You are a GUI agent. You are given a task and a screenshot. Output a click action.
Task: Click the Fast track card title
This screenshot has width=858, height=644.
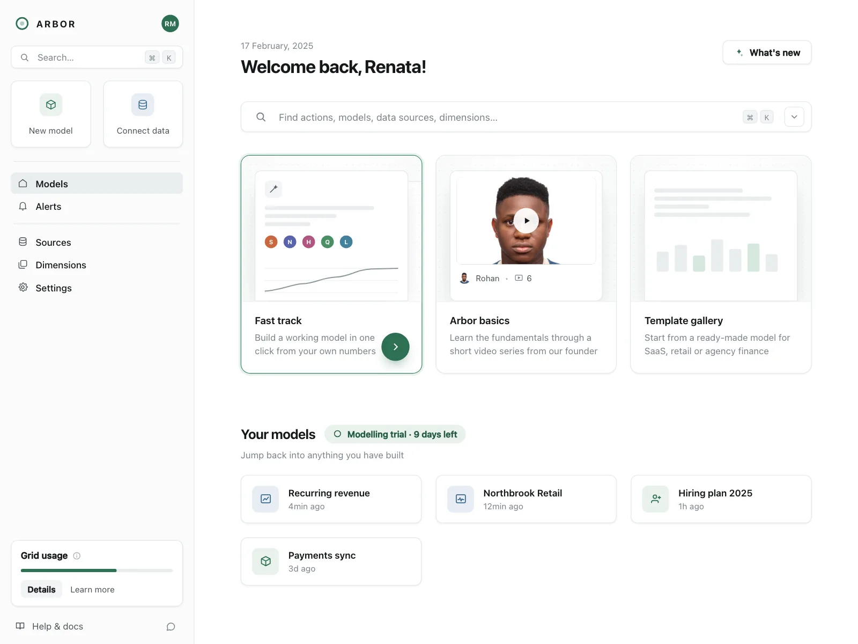pyautogui.click(x=278, y=320)
